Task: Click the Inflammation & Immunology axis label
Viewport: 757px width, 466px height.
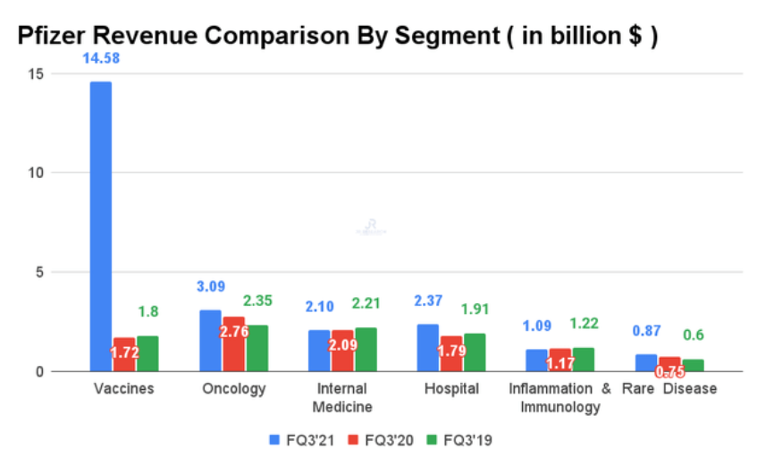Action: pos(560,398)
